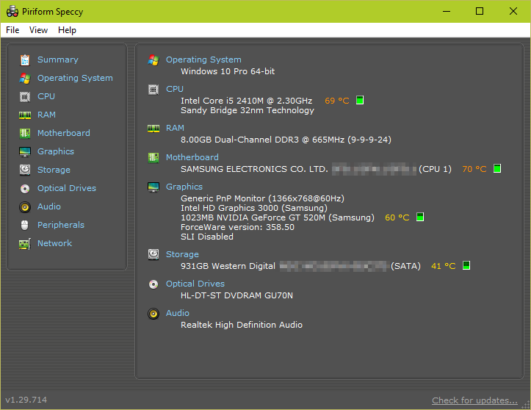Screen dimensions: 531x410
Task: Select Network in the sidebar
Action: (54, 243)
